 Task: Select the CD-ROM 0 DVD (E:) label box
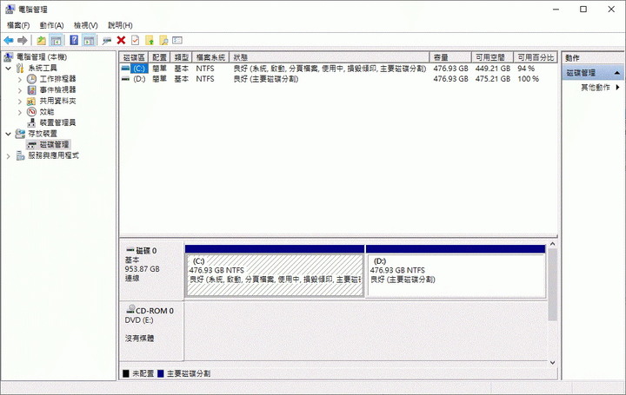(151, 331)
